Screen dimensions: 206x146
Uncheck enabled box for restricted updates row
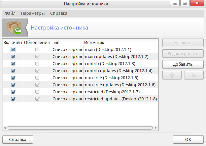(13, 99)
